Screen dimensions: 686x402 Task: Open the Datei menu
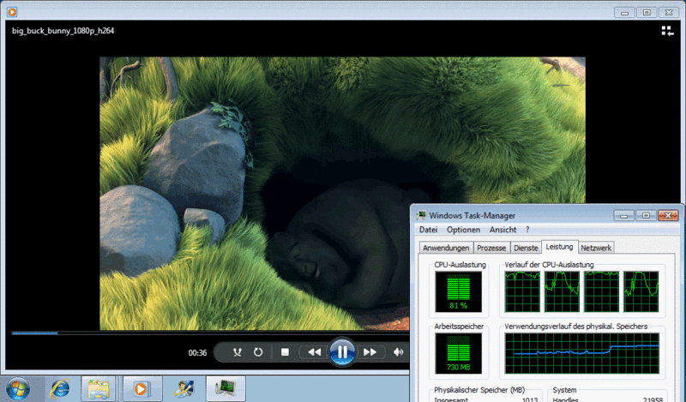(x=428, y=230)
